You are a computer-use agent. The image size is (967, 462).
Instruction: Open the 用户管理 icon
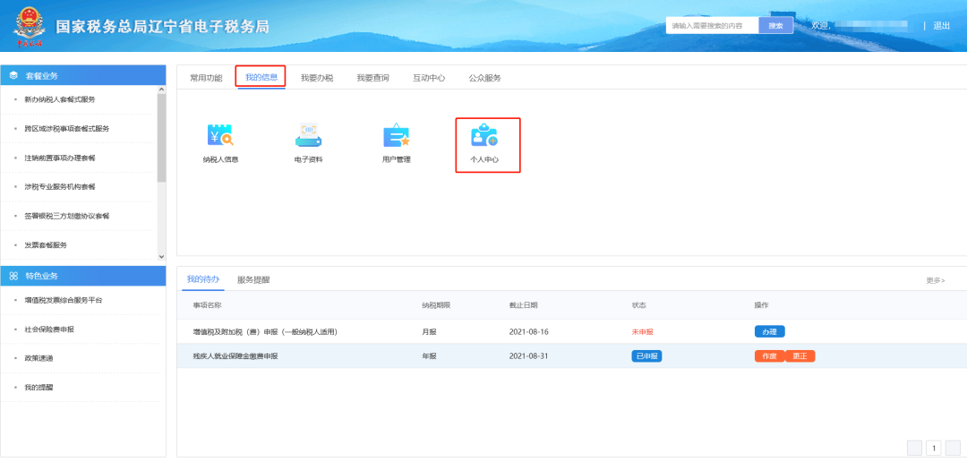(397, 135)
